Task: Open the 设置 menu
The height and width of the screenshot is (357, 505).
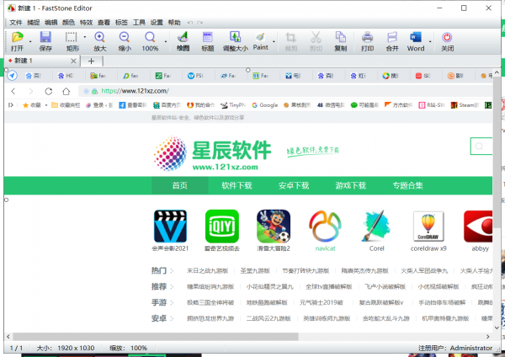Action: 157,23
